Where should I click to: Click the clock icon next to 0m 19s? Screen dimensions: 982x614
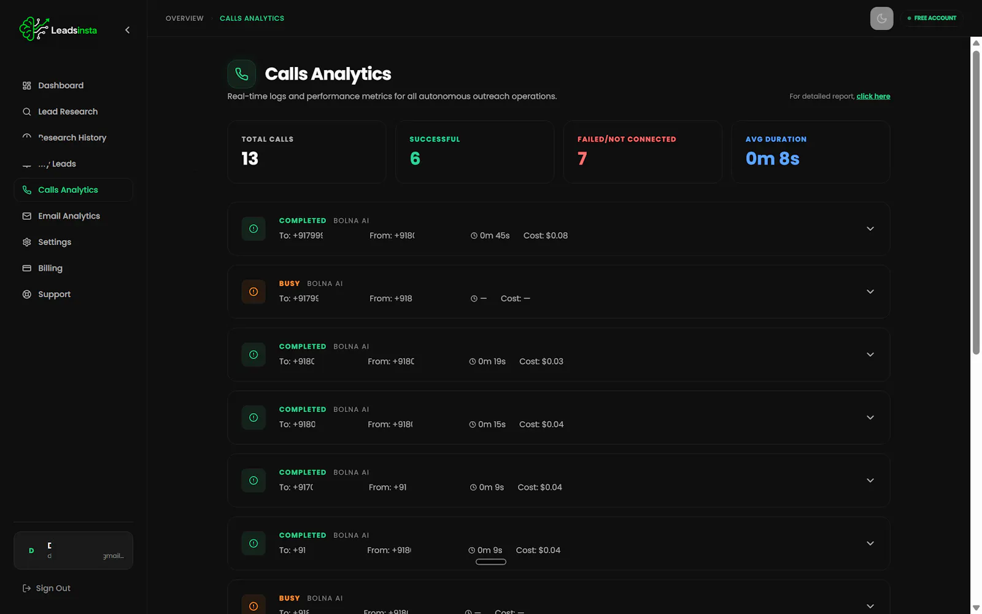(x=473, y=362)
